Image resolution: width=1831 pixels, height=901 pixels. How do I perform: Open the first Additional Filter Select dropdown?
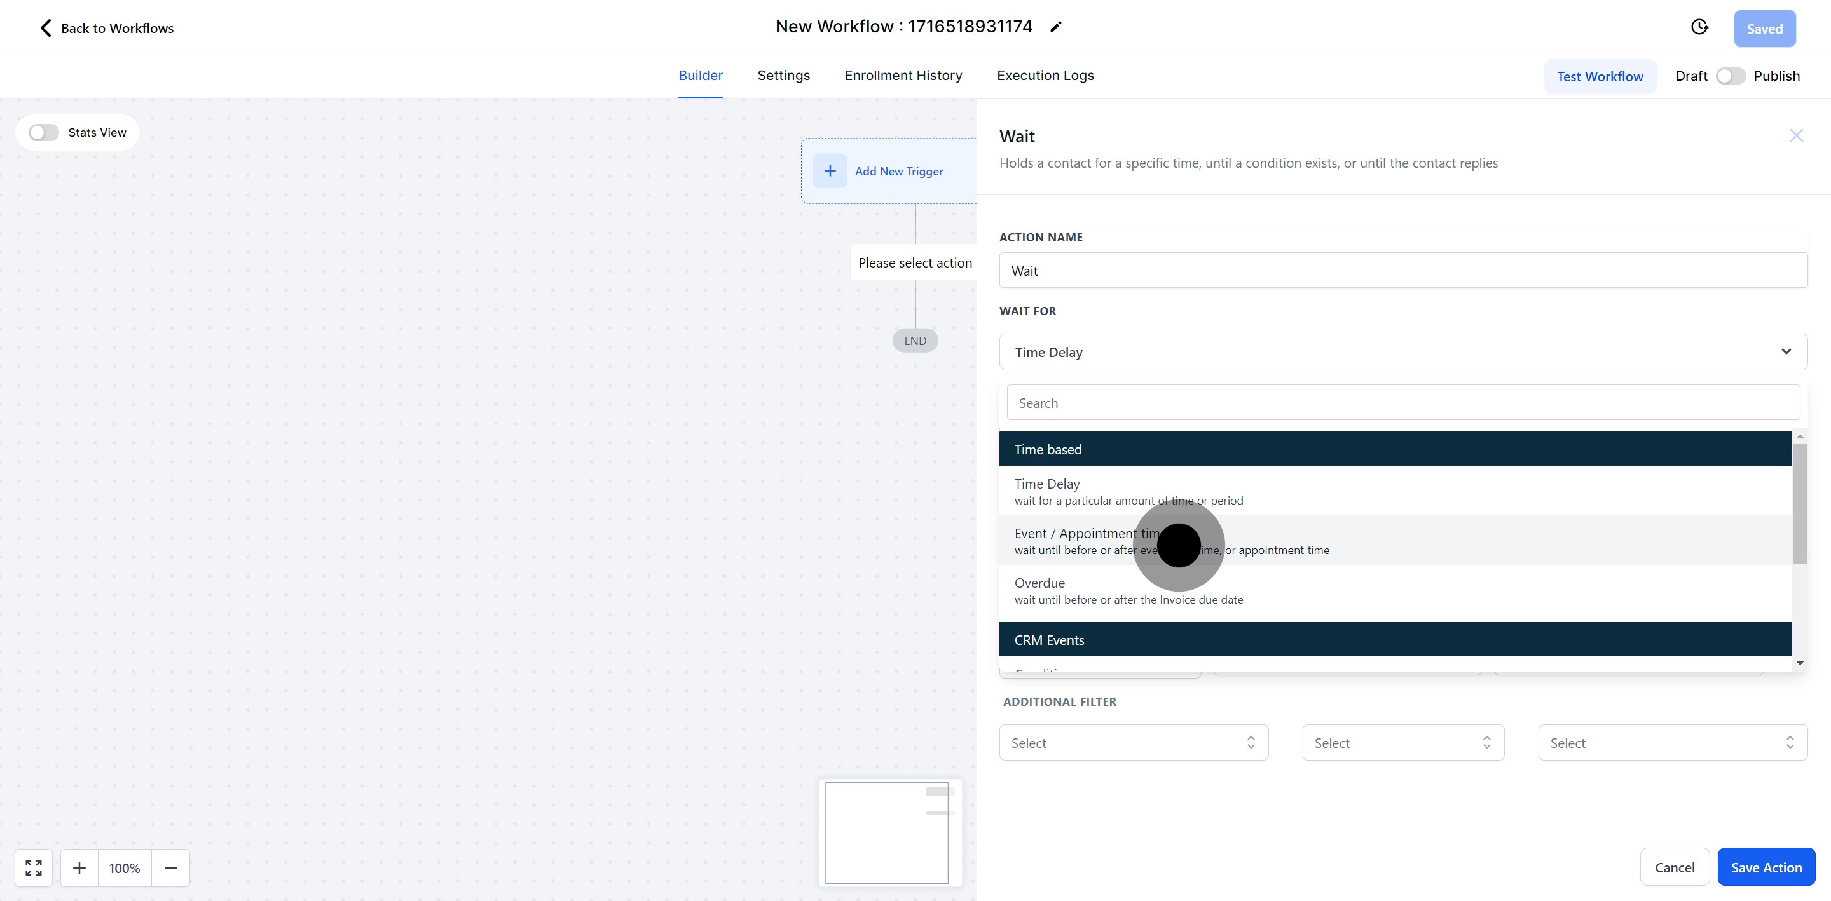pyautogui.click(x=1133, y=743)
